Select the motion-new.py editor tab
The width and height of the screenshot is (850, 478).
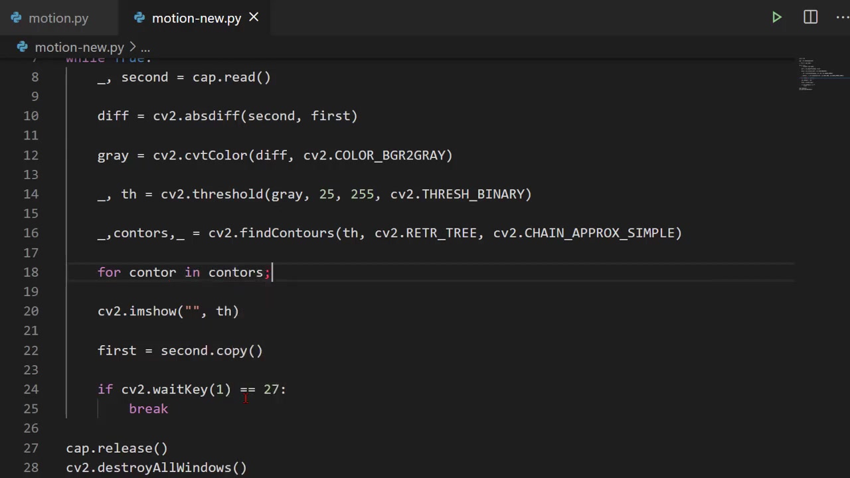pyautogui.click(x=196, y=18)
